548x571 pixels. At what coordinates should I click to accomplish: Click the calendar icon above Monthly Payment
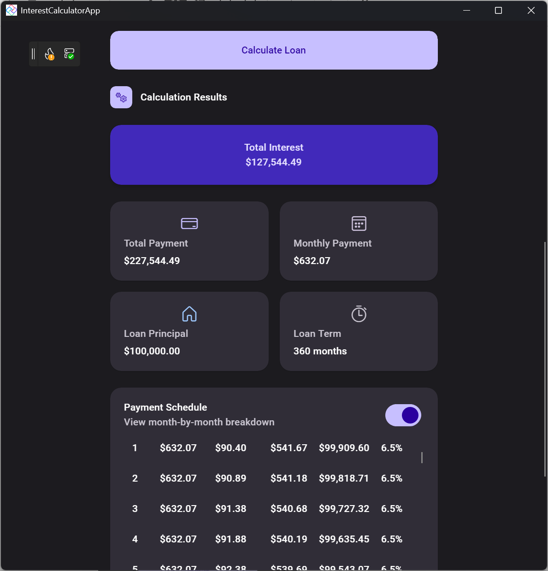tap(359, 224)
